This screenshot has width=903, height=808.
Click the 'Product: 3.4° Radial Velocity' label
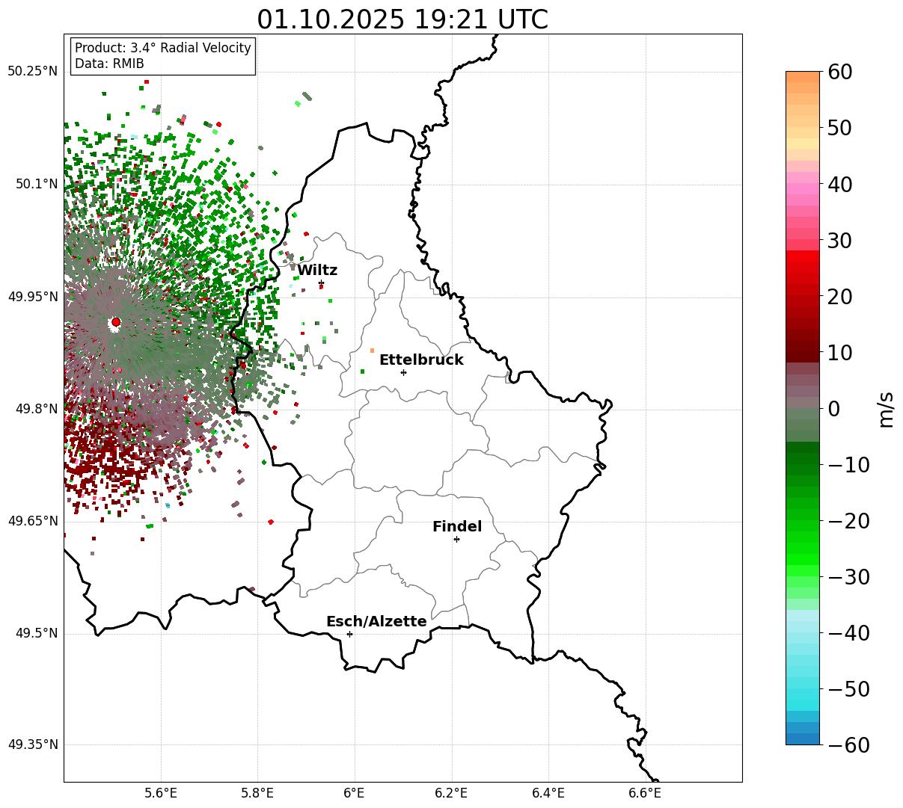click(x=163, y=48)
